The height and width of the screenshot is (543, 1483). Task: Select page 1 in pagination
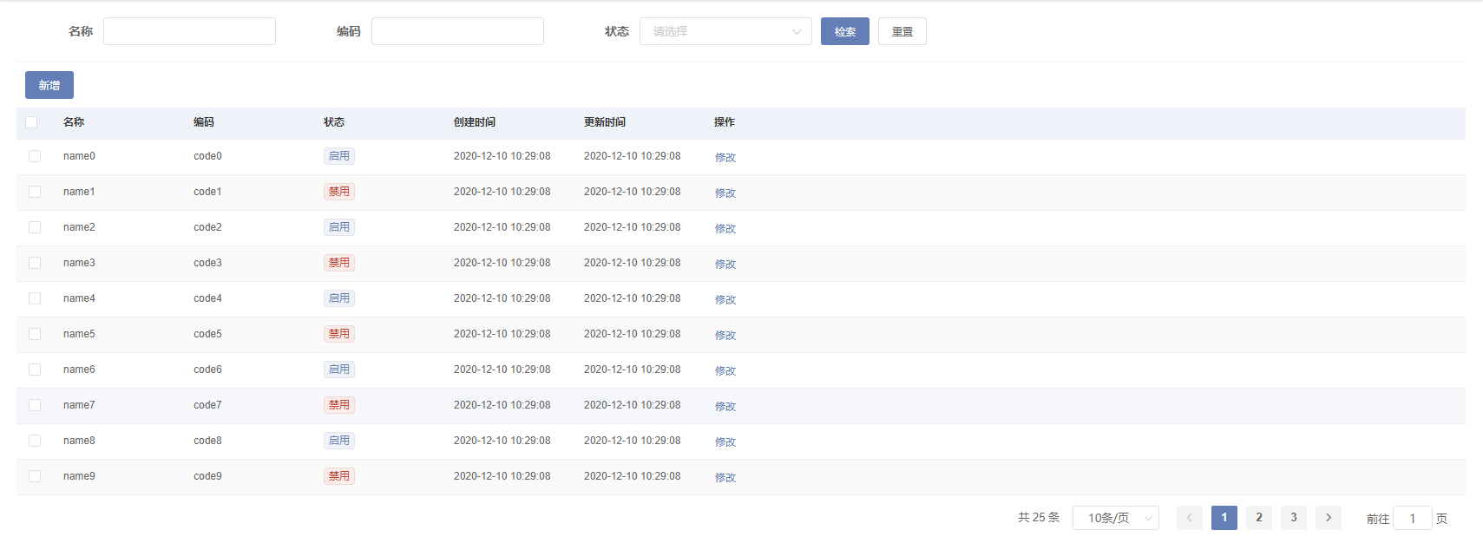coord(1224,518)
